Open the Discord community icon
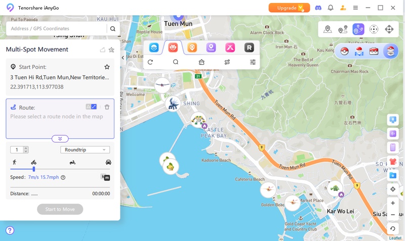The width and height of the screenshot is (405, 241). pyautogui.click(x=318, y=8)
